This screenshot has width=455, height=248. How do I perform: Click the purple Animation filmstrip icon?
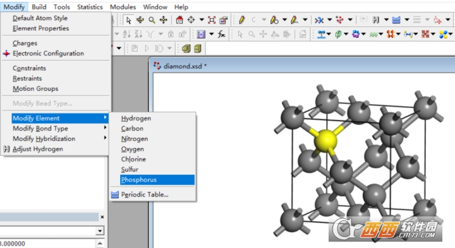click(201, 35)
